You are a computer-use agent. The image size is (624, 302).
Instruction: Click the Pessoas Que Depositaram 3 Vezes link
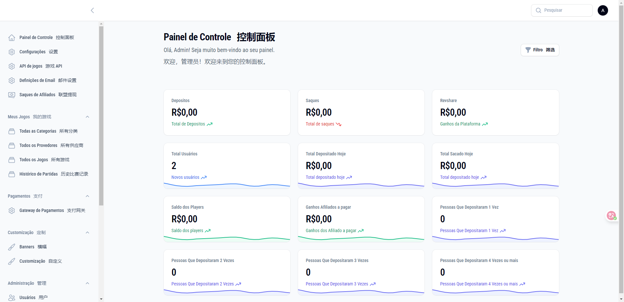point(337,284)
